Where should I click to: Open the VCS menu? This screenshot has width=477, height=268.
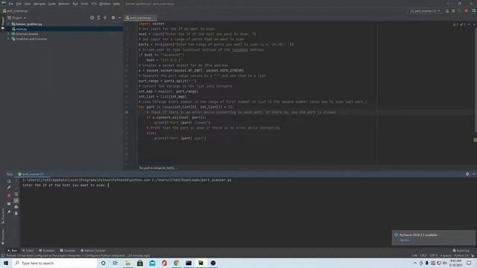click(94, 4)
